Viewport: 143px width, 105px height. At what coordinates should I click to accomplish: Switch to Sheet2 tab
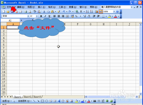tap(27, 97)
